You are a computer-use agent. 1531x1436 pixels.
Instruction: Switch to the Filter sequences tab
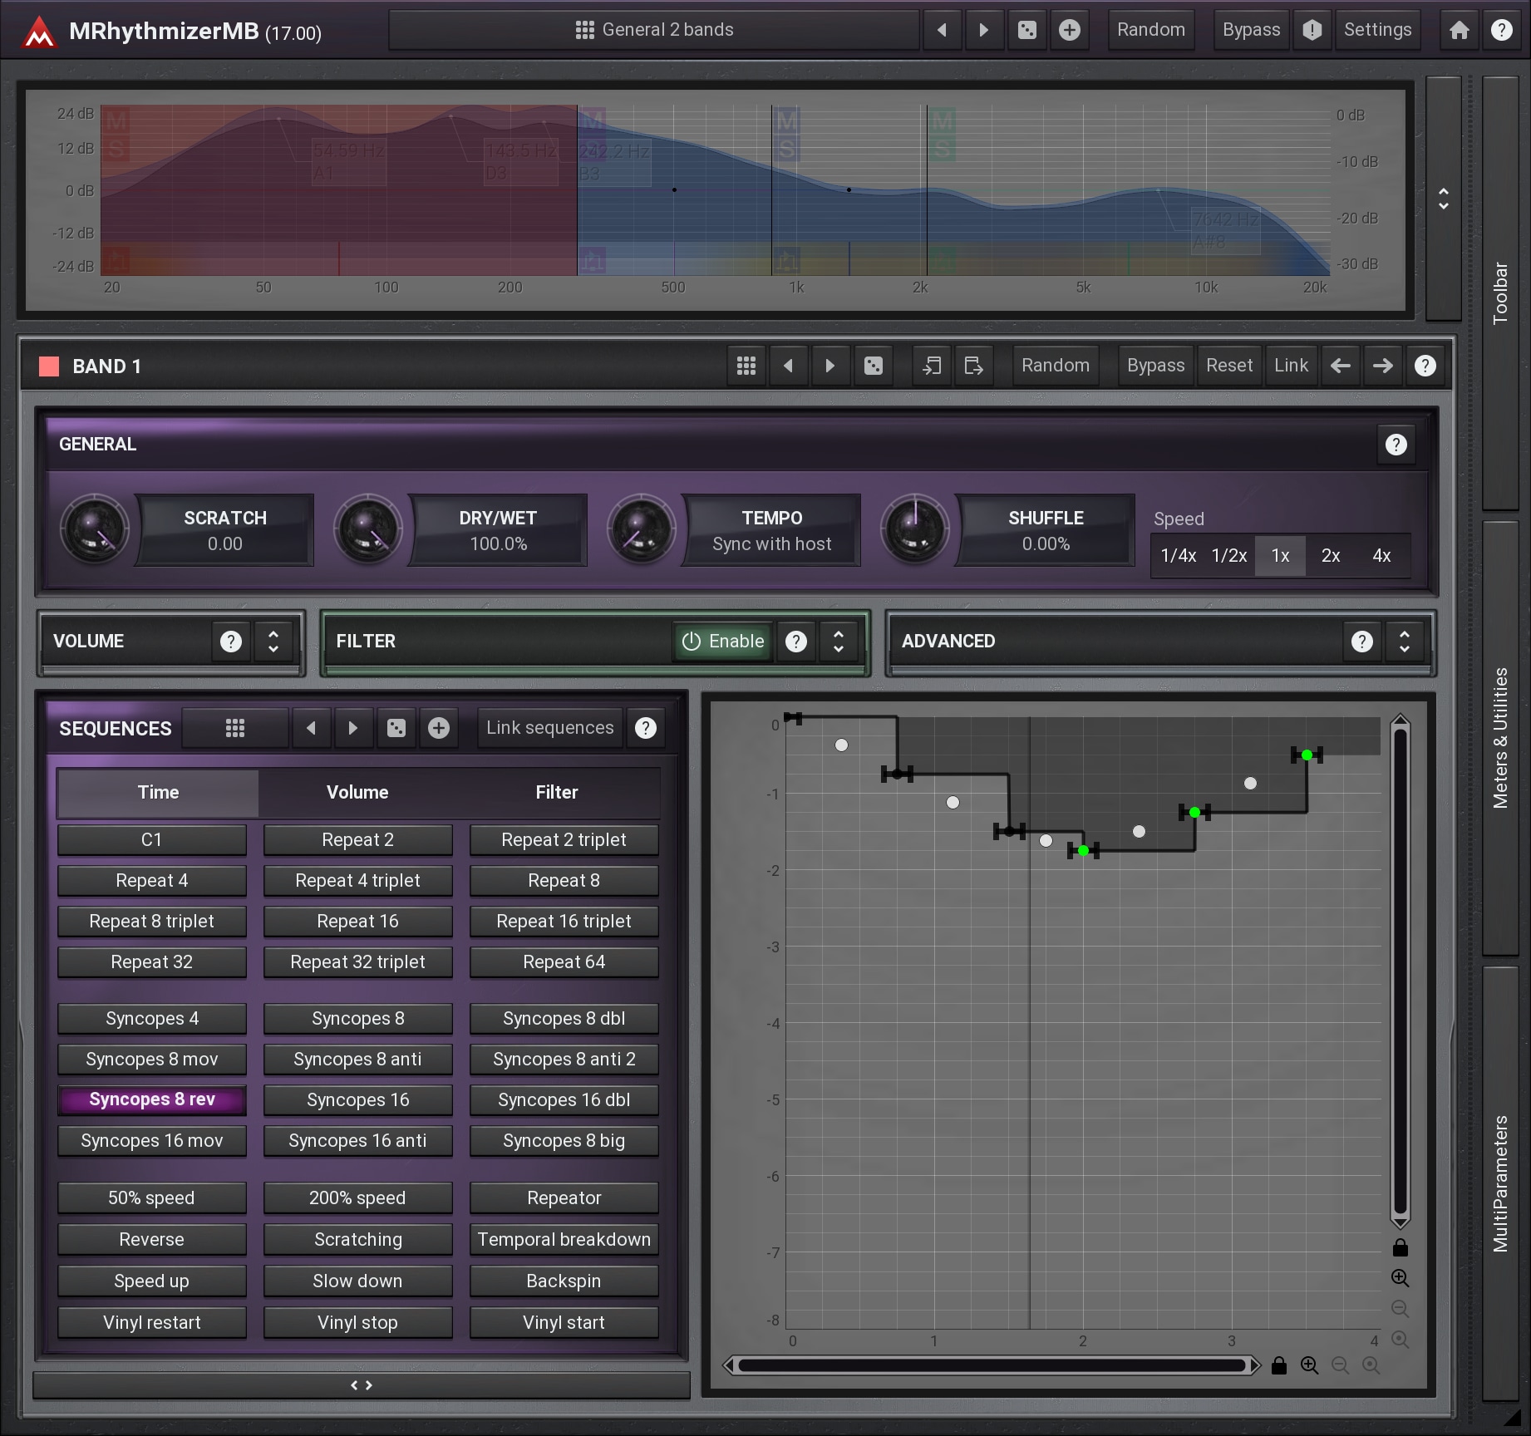click(x=556, y=792)
